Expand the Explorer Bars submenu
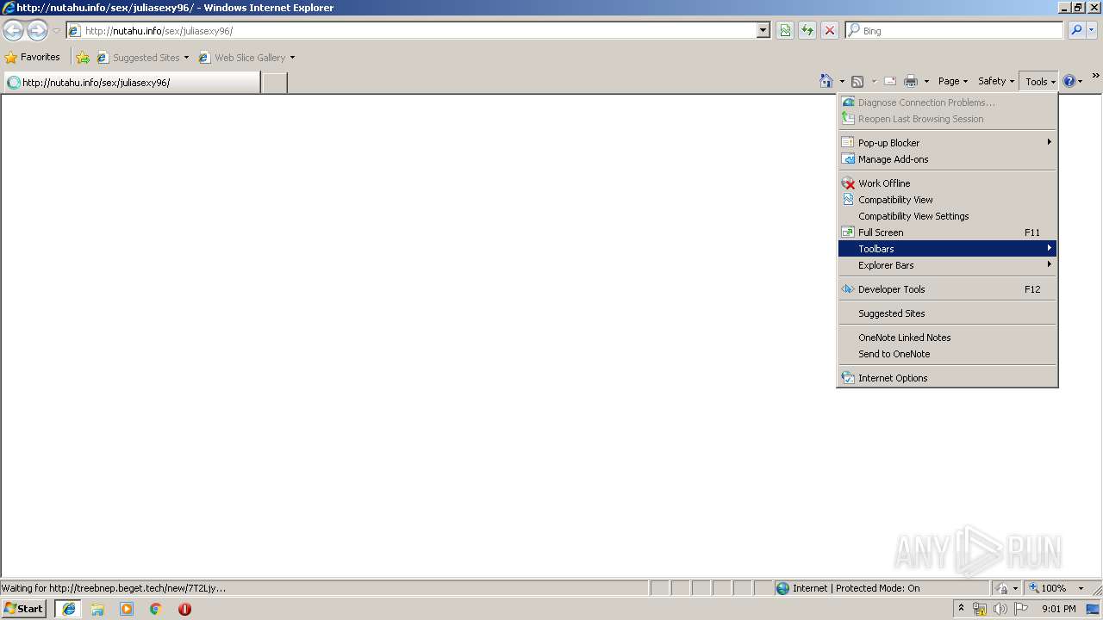The height and width of the screenshot is (620, 1103). click(x=947, y=265)
